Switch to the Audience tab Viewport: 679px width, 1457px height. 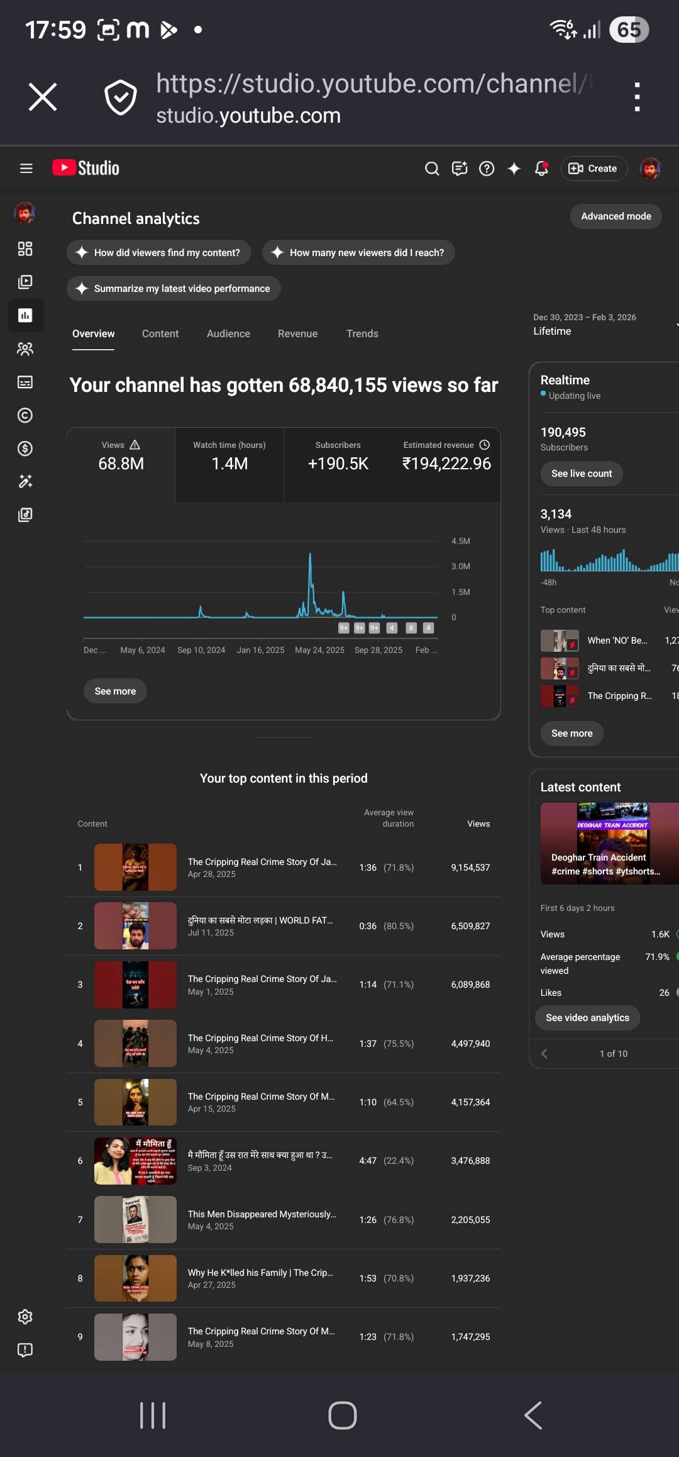click(228, 333)
